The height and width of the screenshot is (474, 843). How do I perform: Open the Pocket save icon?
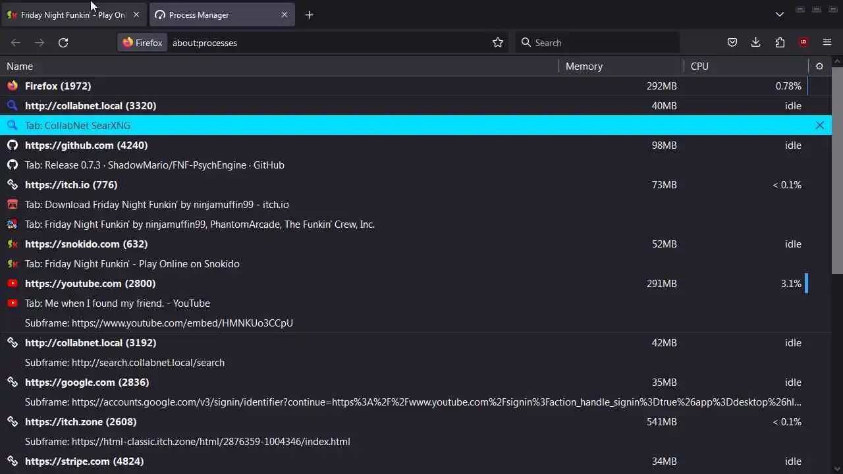732,43
